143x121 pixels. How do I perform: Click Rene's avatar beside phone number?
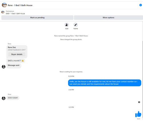click(x=4, y=98)
